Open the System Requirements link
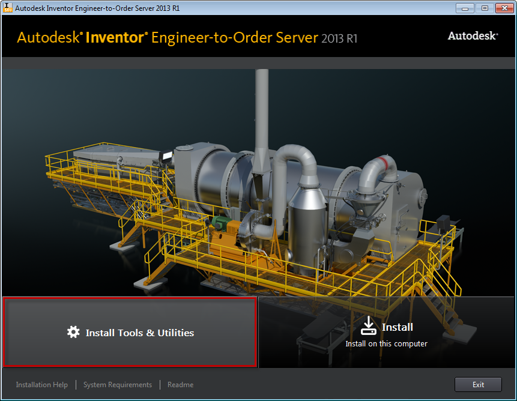Image resolution: width=517 pixels, height=401 pixels. point(118,385)
